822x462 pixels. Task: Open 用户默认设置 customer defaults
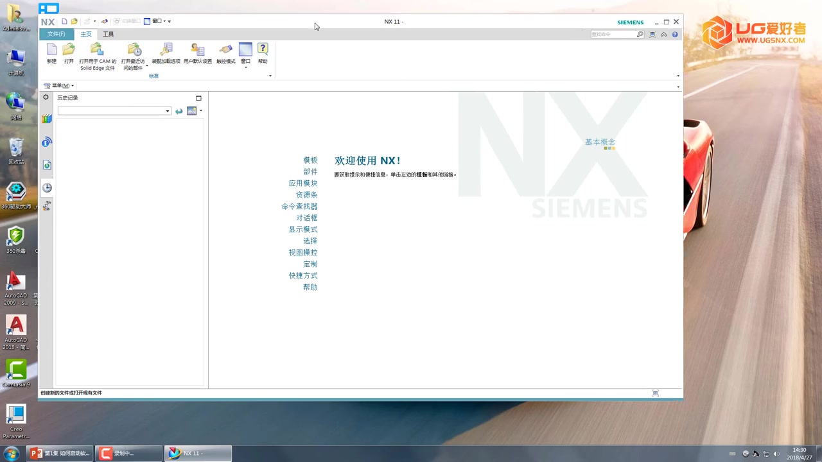tap(198, 50)
